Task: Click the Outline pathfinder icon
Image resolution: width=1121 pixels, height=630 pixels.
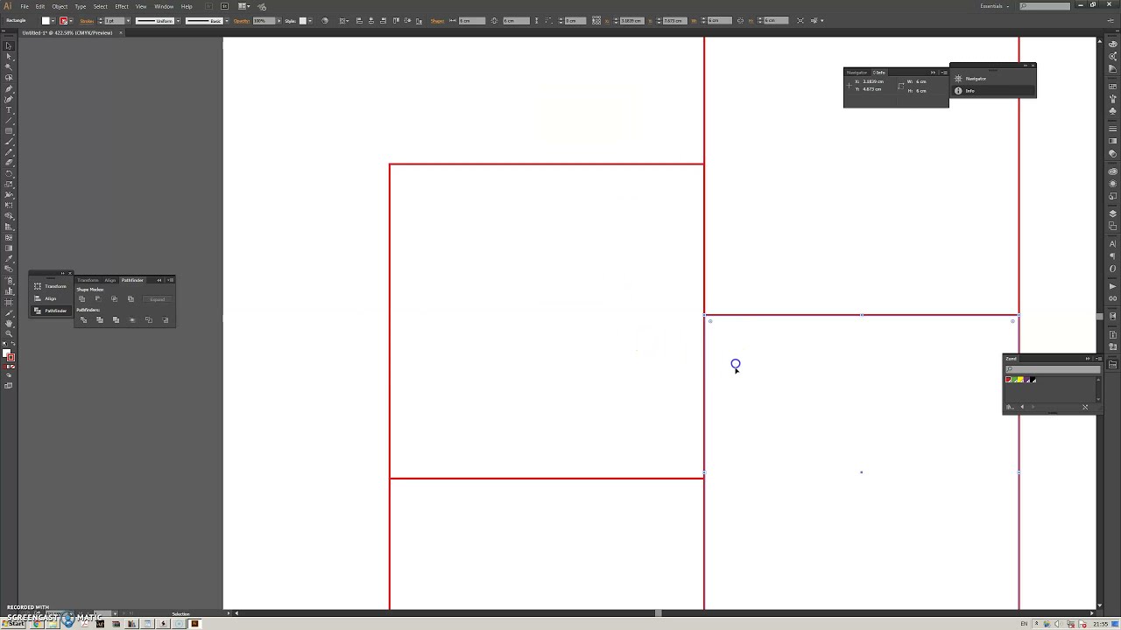Action: [149, 320]
